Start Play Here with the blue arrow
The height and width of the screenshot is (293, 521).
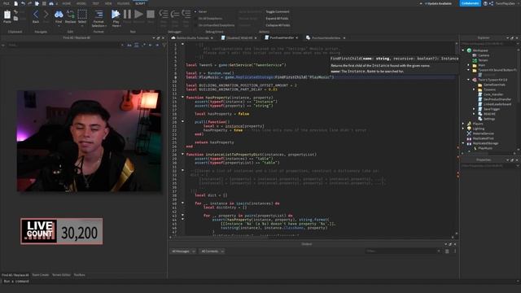click(116, 14)
